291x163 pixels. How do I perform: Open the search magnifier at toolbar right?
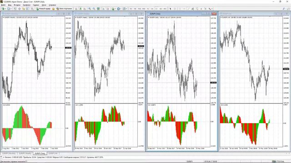(x=284, y=9)
